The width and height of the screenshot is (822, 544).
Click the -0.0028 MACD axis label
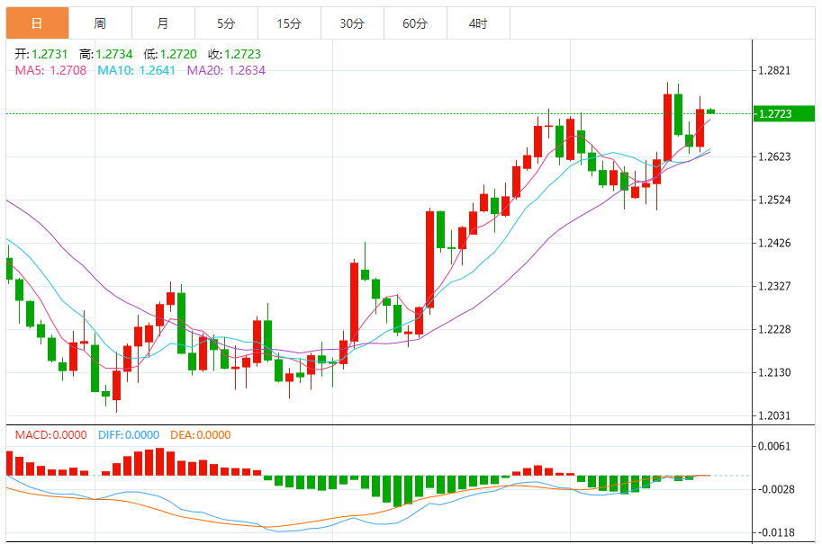click(776, 489)
